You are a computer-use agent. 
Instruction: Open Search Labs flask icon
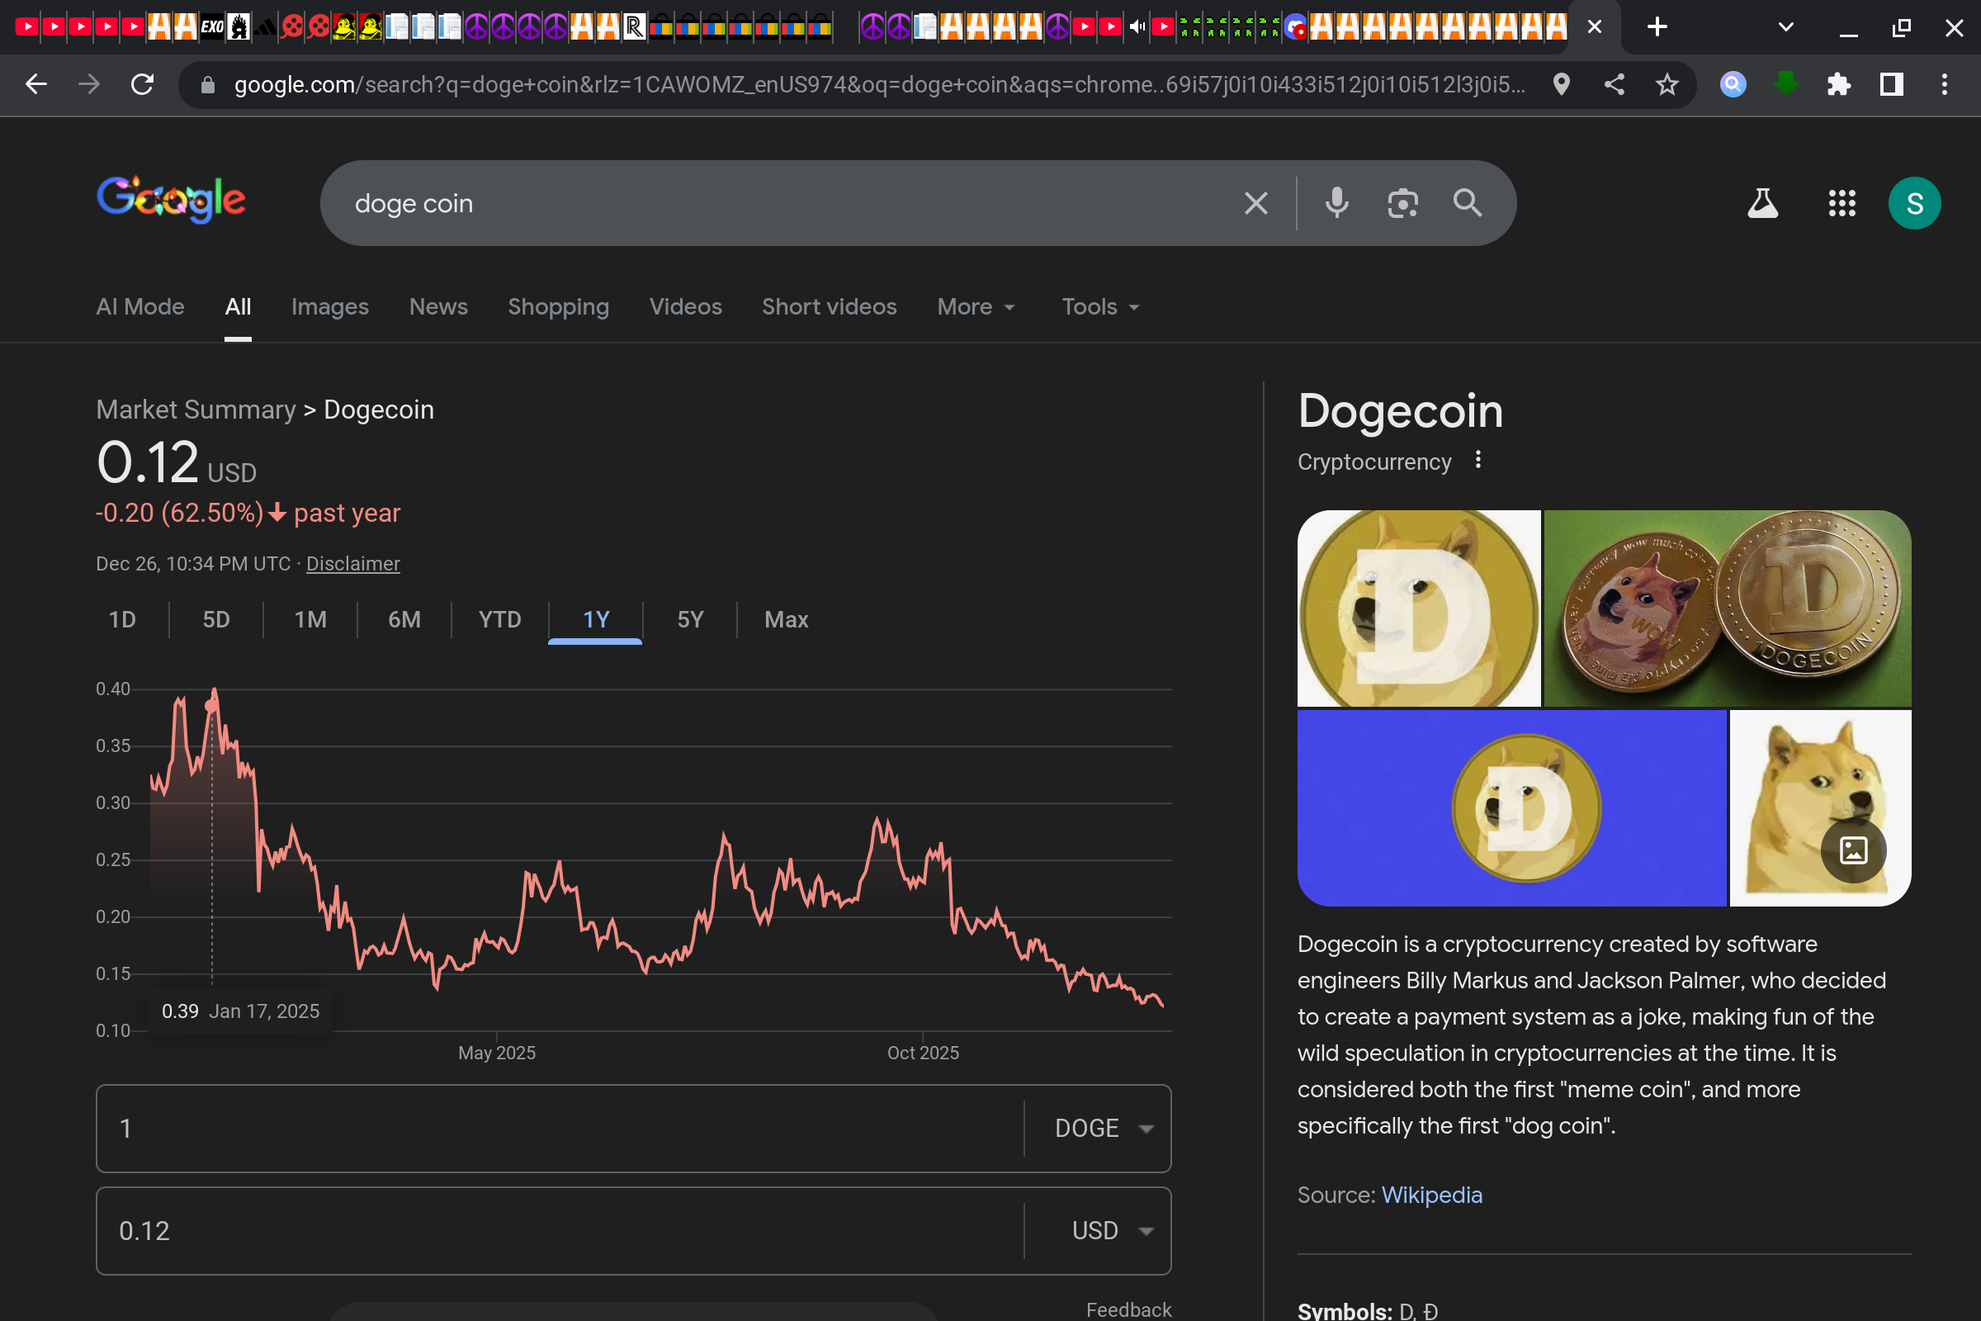1762,203
